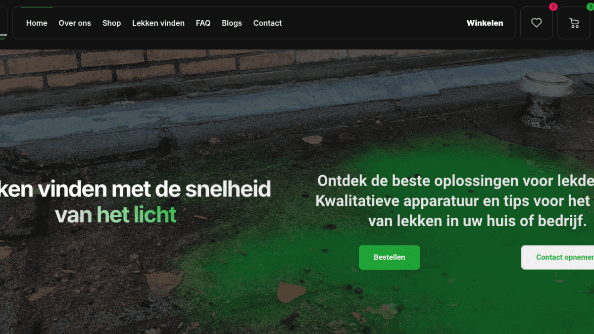594x334 pixels.
Task: Open the Blogs menu item
Action: [232, 23]
